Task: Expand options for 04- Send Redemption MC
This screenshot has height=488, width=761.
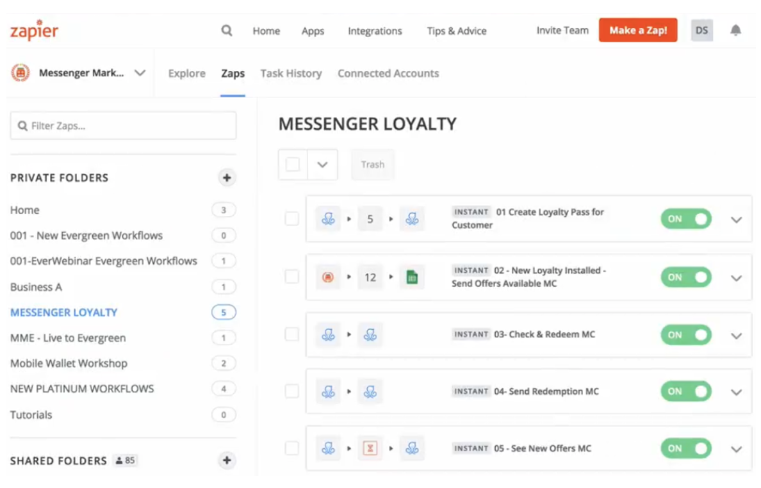Action: (736, 392)
